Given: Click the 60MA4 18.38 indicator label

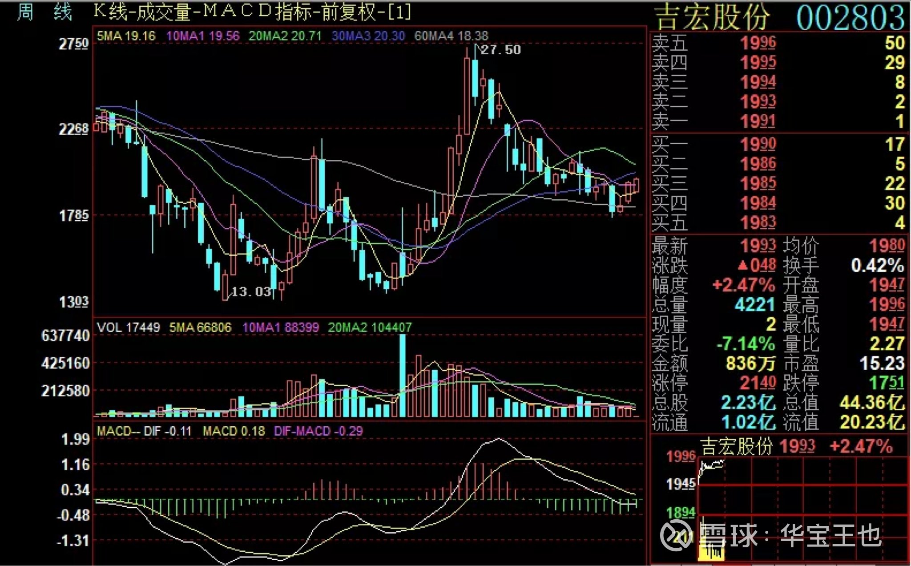Looking at the screenshot, I should pos(451,36).
